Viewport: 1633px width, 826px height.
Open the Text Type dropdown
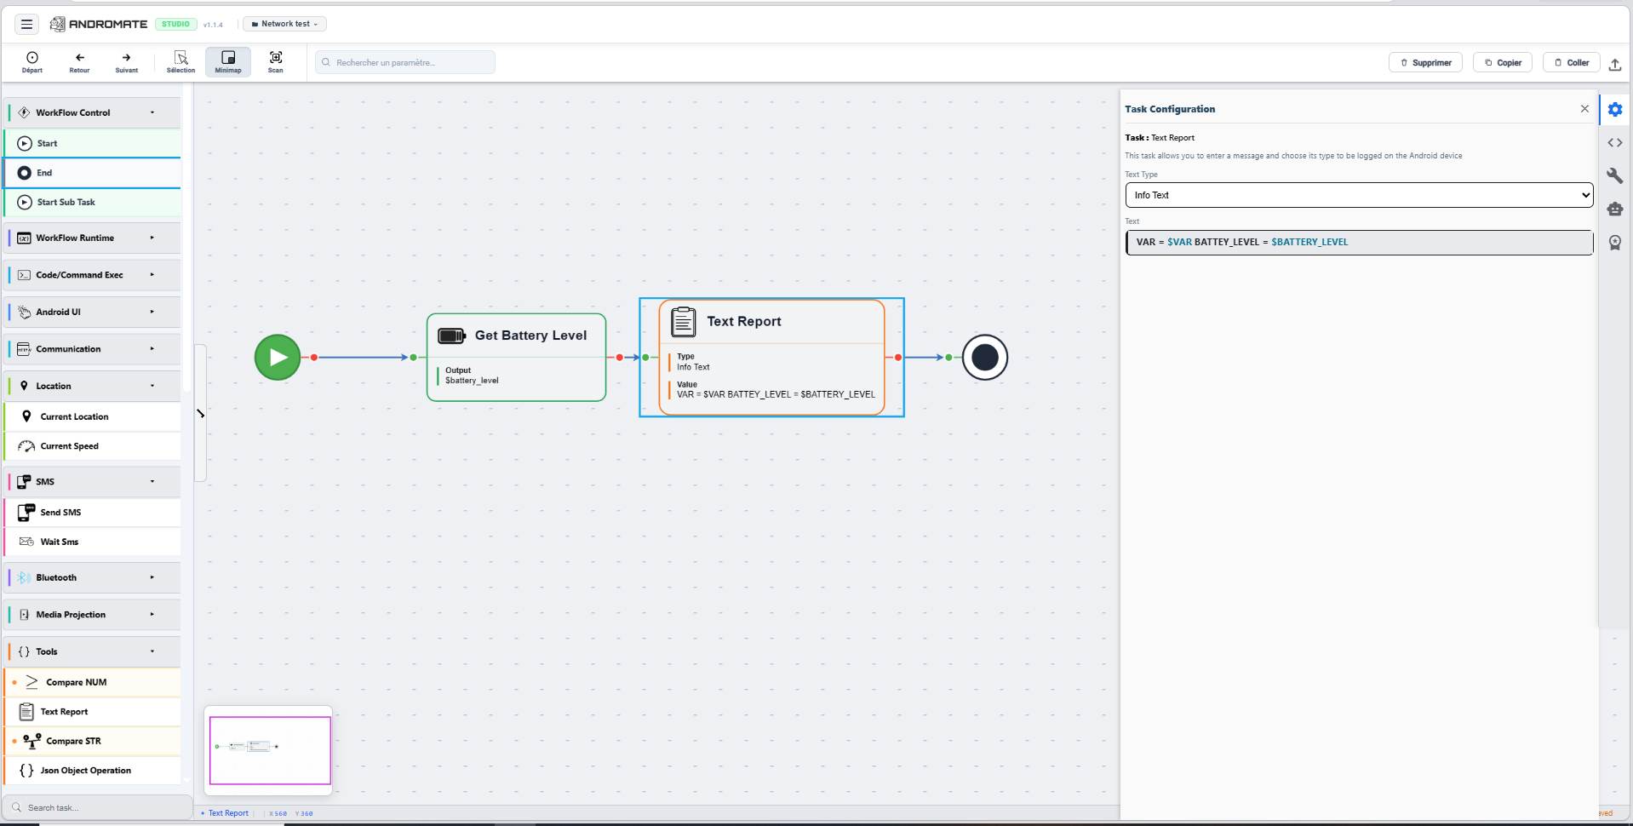(1359, 195)
